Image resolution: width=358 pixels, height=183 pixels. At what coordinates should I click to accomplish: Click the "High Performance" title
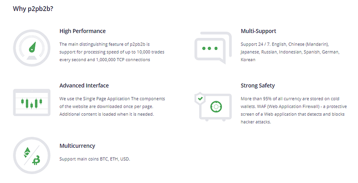pos(82,31)
